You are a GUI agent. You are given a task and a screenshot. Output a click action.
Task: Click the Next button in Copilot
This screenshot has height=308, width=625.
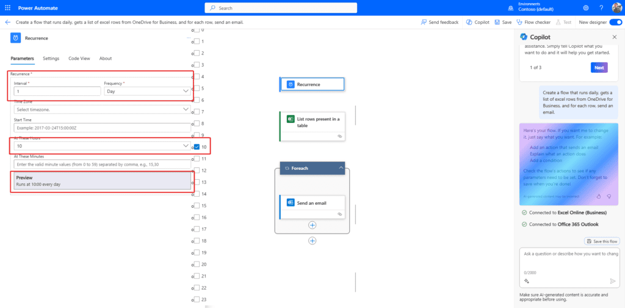point(599,68)
